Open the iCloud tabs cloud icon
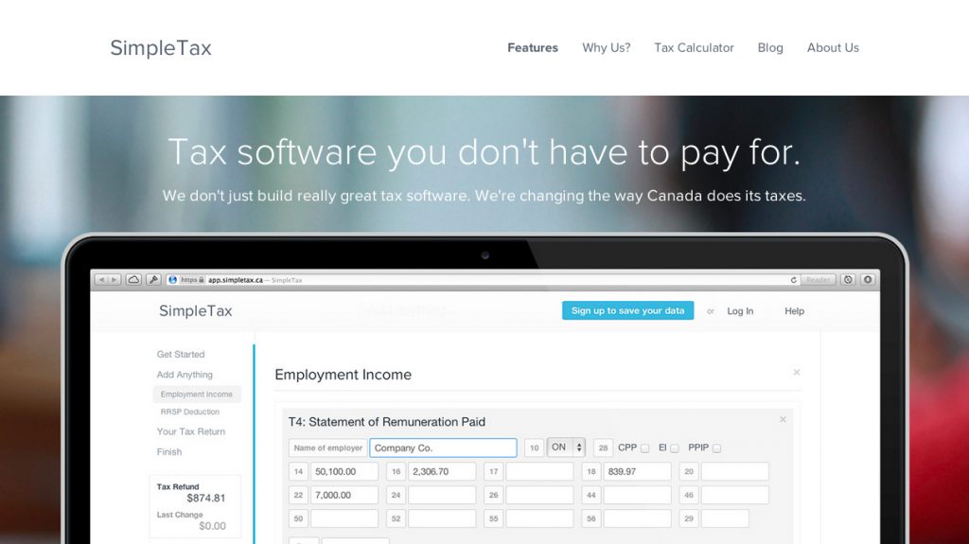 click(x=133, y=280)
